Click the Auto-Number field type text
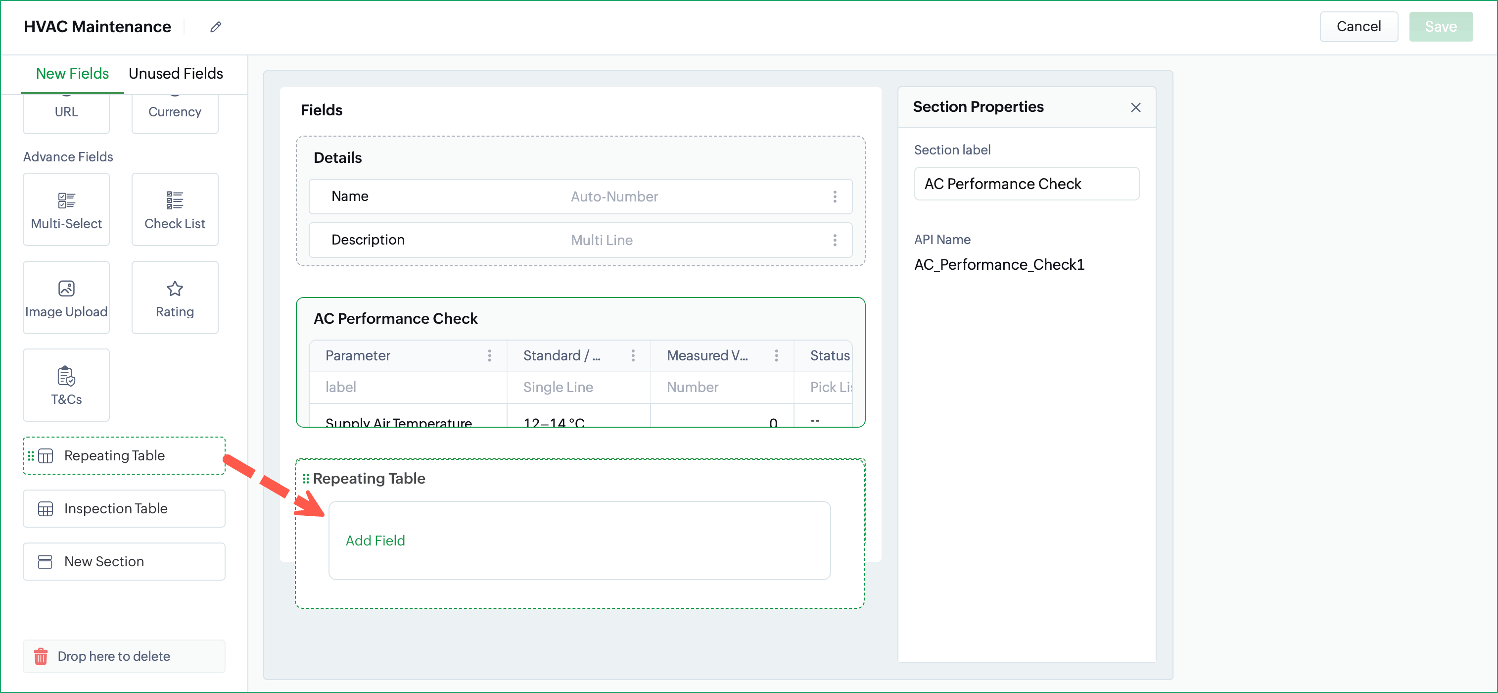The height and width of the screenshot is (693, 1498). tap(614, 197)
